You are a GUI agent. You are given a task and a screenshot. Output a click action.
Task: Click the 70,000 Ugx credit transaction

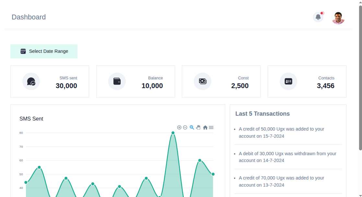pos(281,181)
